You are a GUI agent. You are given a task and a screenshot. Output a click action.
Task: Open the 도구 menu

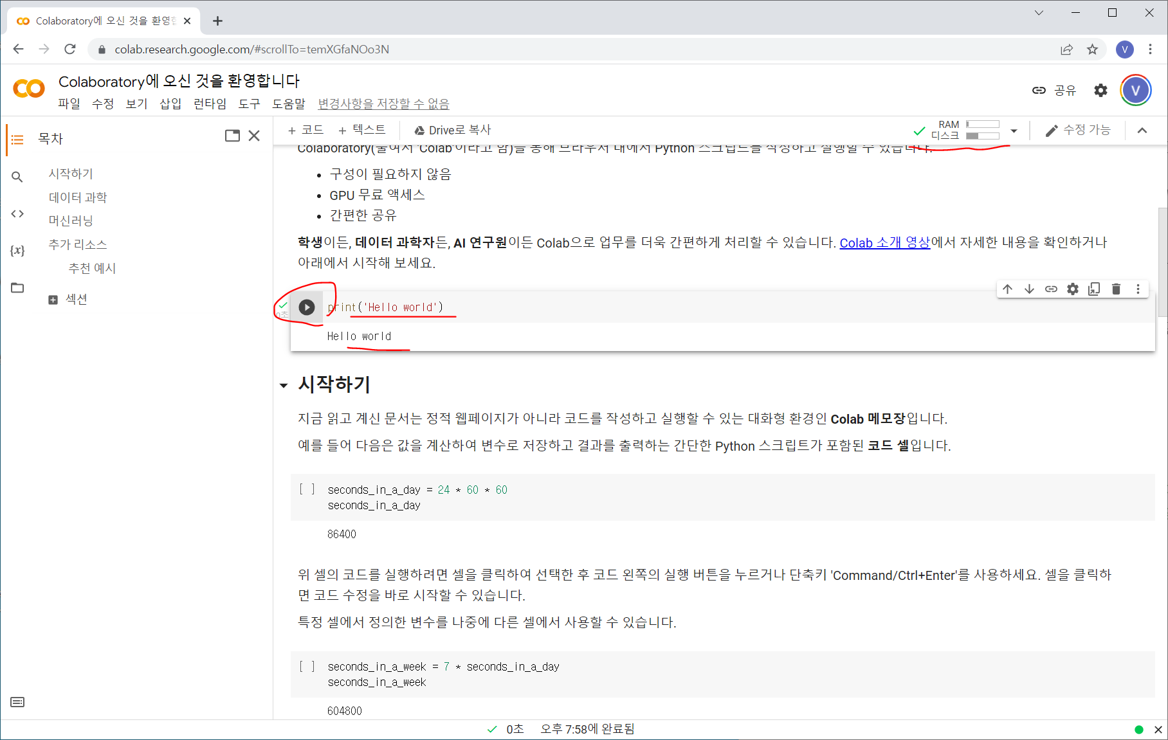point(249,104)
